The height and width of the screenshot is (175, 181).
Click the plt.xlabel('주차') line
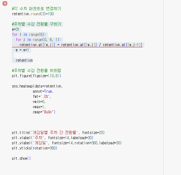coord(52,138)
